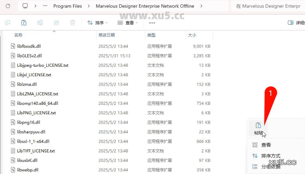Click the This PC monitor icon in address bar
The height and width of the screenshot is (174, 305).
[x=25, y=6]
